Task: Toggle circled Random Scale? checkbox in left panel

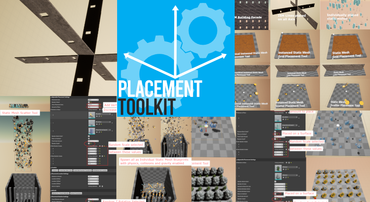Action: coord(89,144)
